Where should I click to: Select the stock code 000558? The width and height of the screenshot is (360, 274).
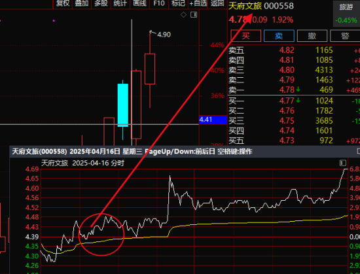tap(279, 6)
